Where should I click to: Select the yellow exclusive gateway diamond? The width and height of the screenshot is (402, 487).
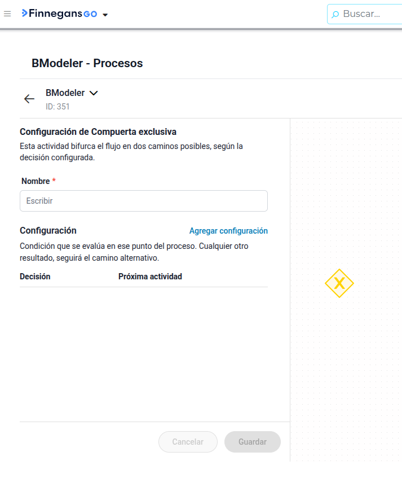[339, 283]
